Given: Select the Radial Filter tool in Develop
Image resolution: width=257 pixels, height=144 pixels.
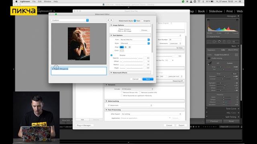Looking at the screenshot, I should pos(229,42).
